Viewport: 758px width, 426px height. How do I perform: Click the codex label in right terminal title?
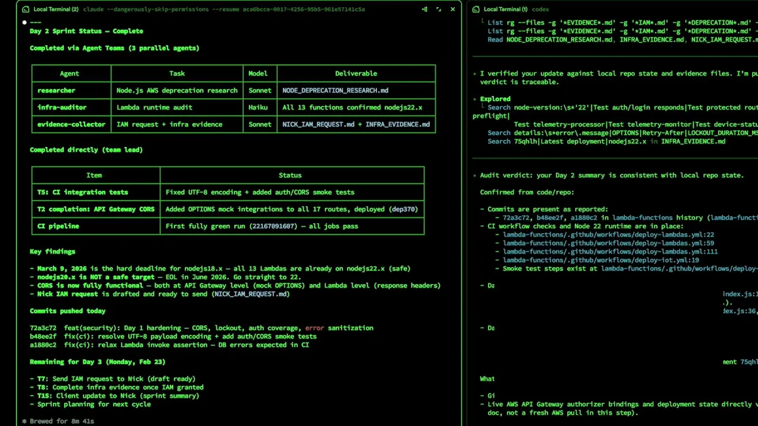(x=540, y=9)
